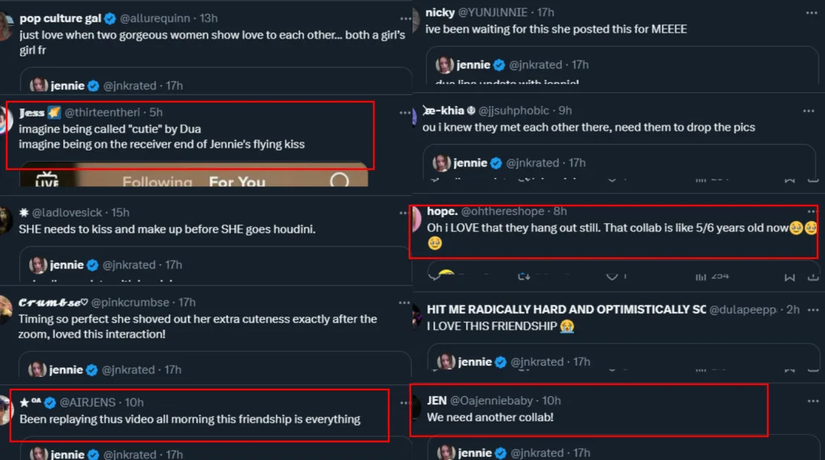Open more options on JEN's tweet

click(812, 401)
